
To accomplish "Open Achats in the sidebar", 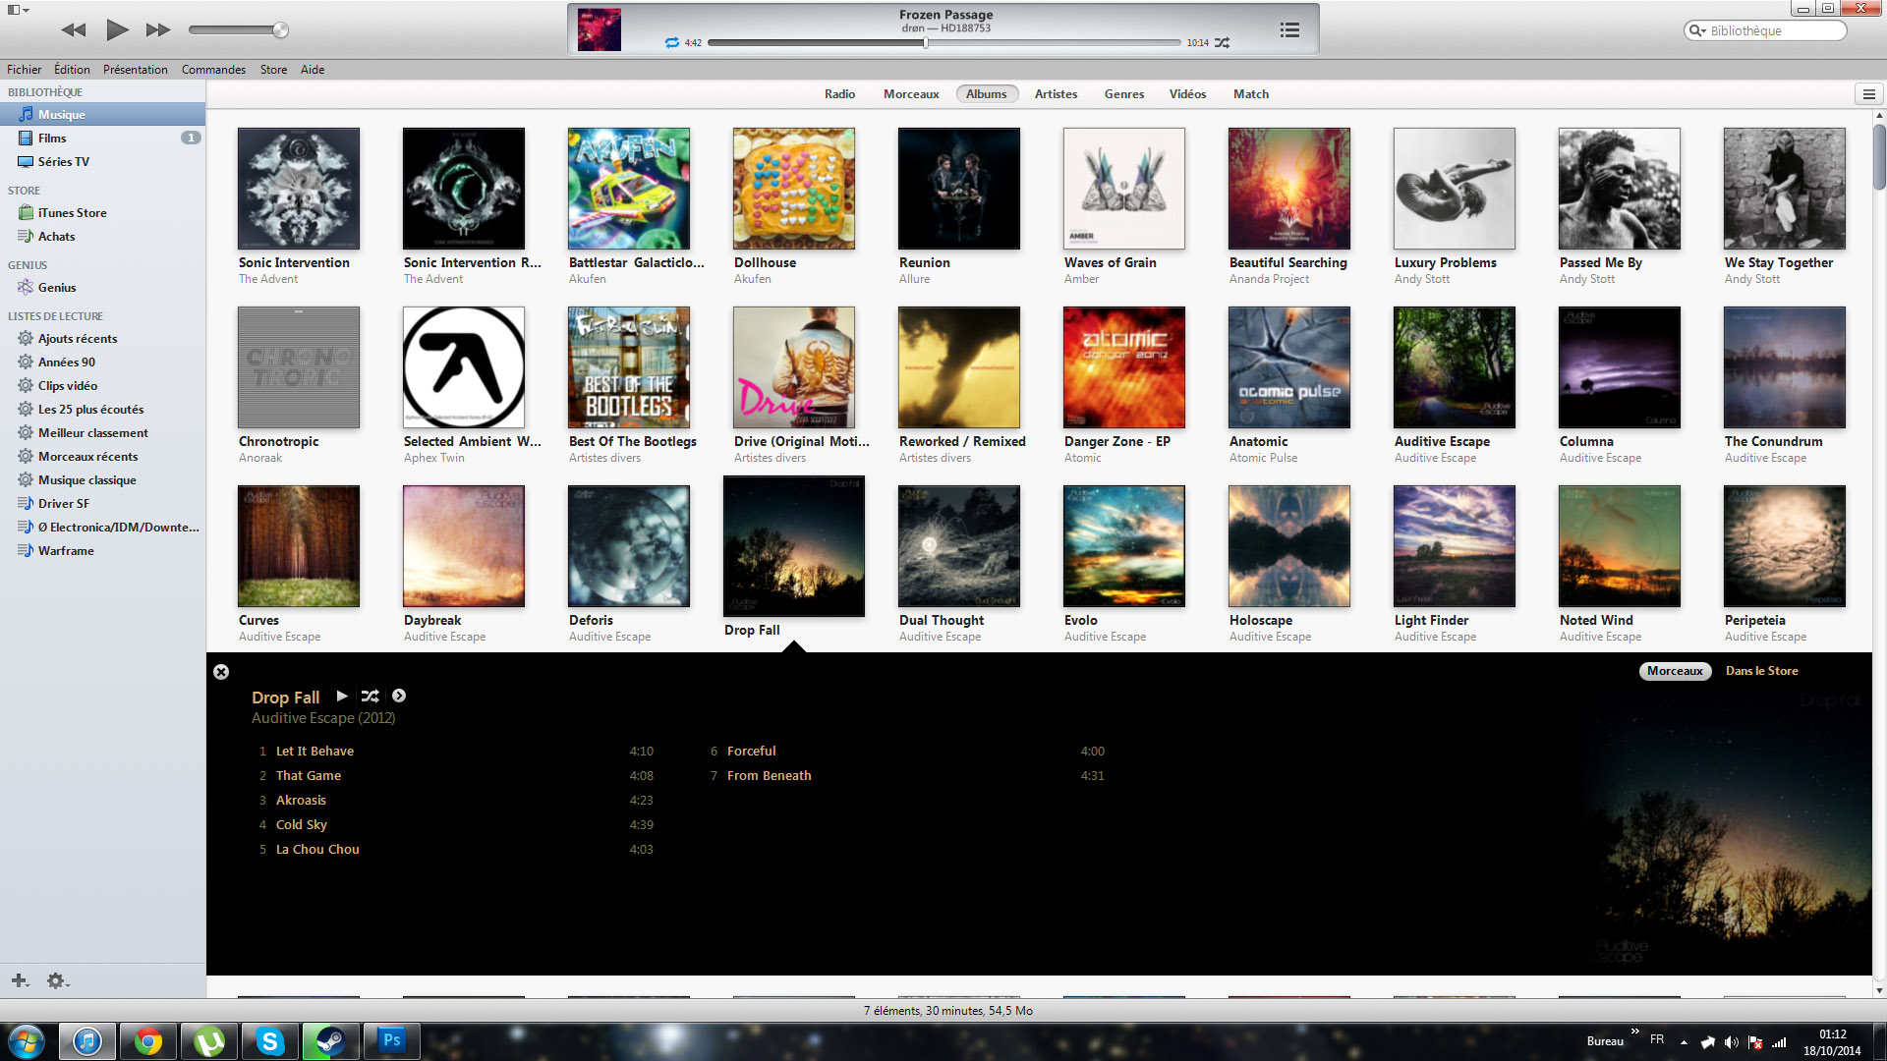I will pyautogui.click(x=102, y=237).
